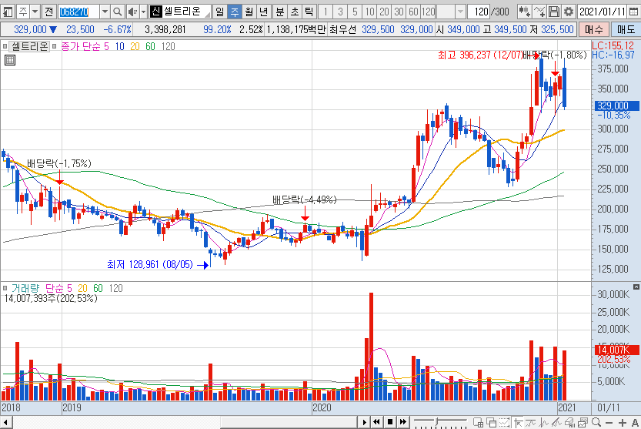Click the rewind double-left button
The image size is (641, 429).
[377, 422]
